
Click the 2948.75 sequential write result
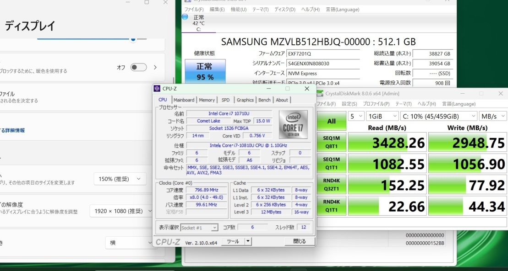(467, 142)
